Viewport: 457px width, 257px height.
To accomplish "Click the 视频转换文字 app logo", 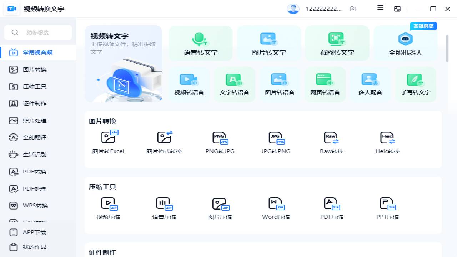I will [x=12, y=9].
